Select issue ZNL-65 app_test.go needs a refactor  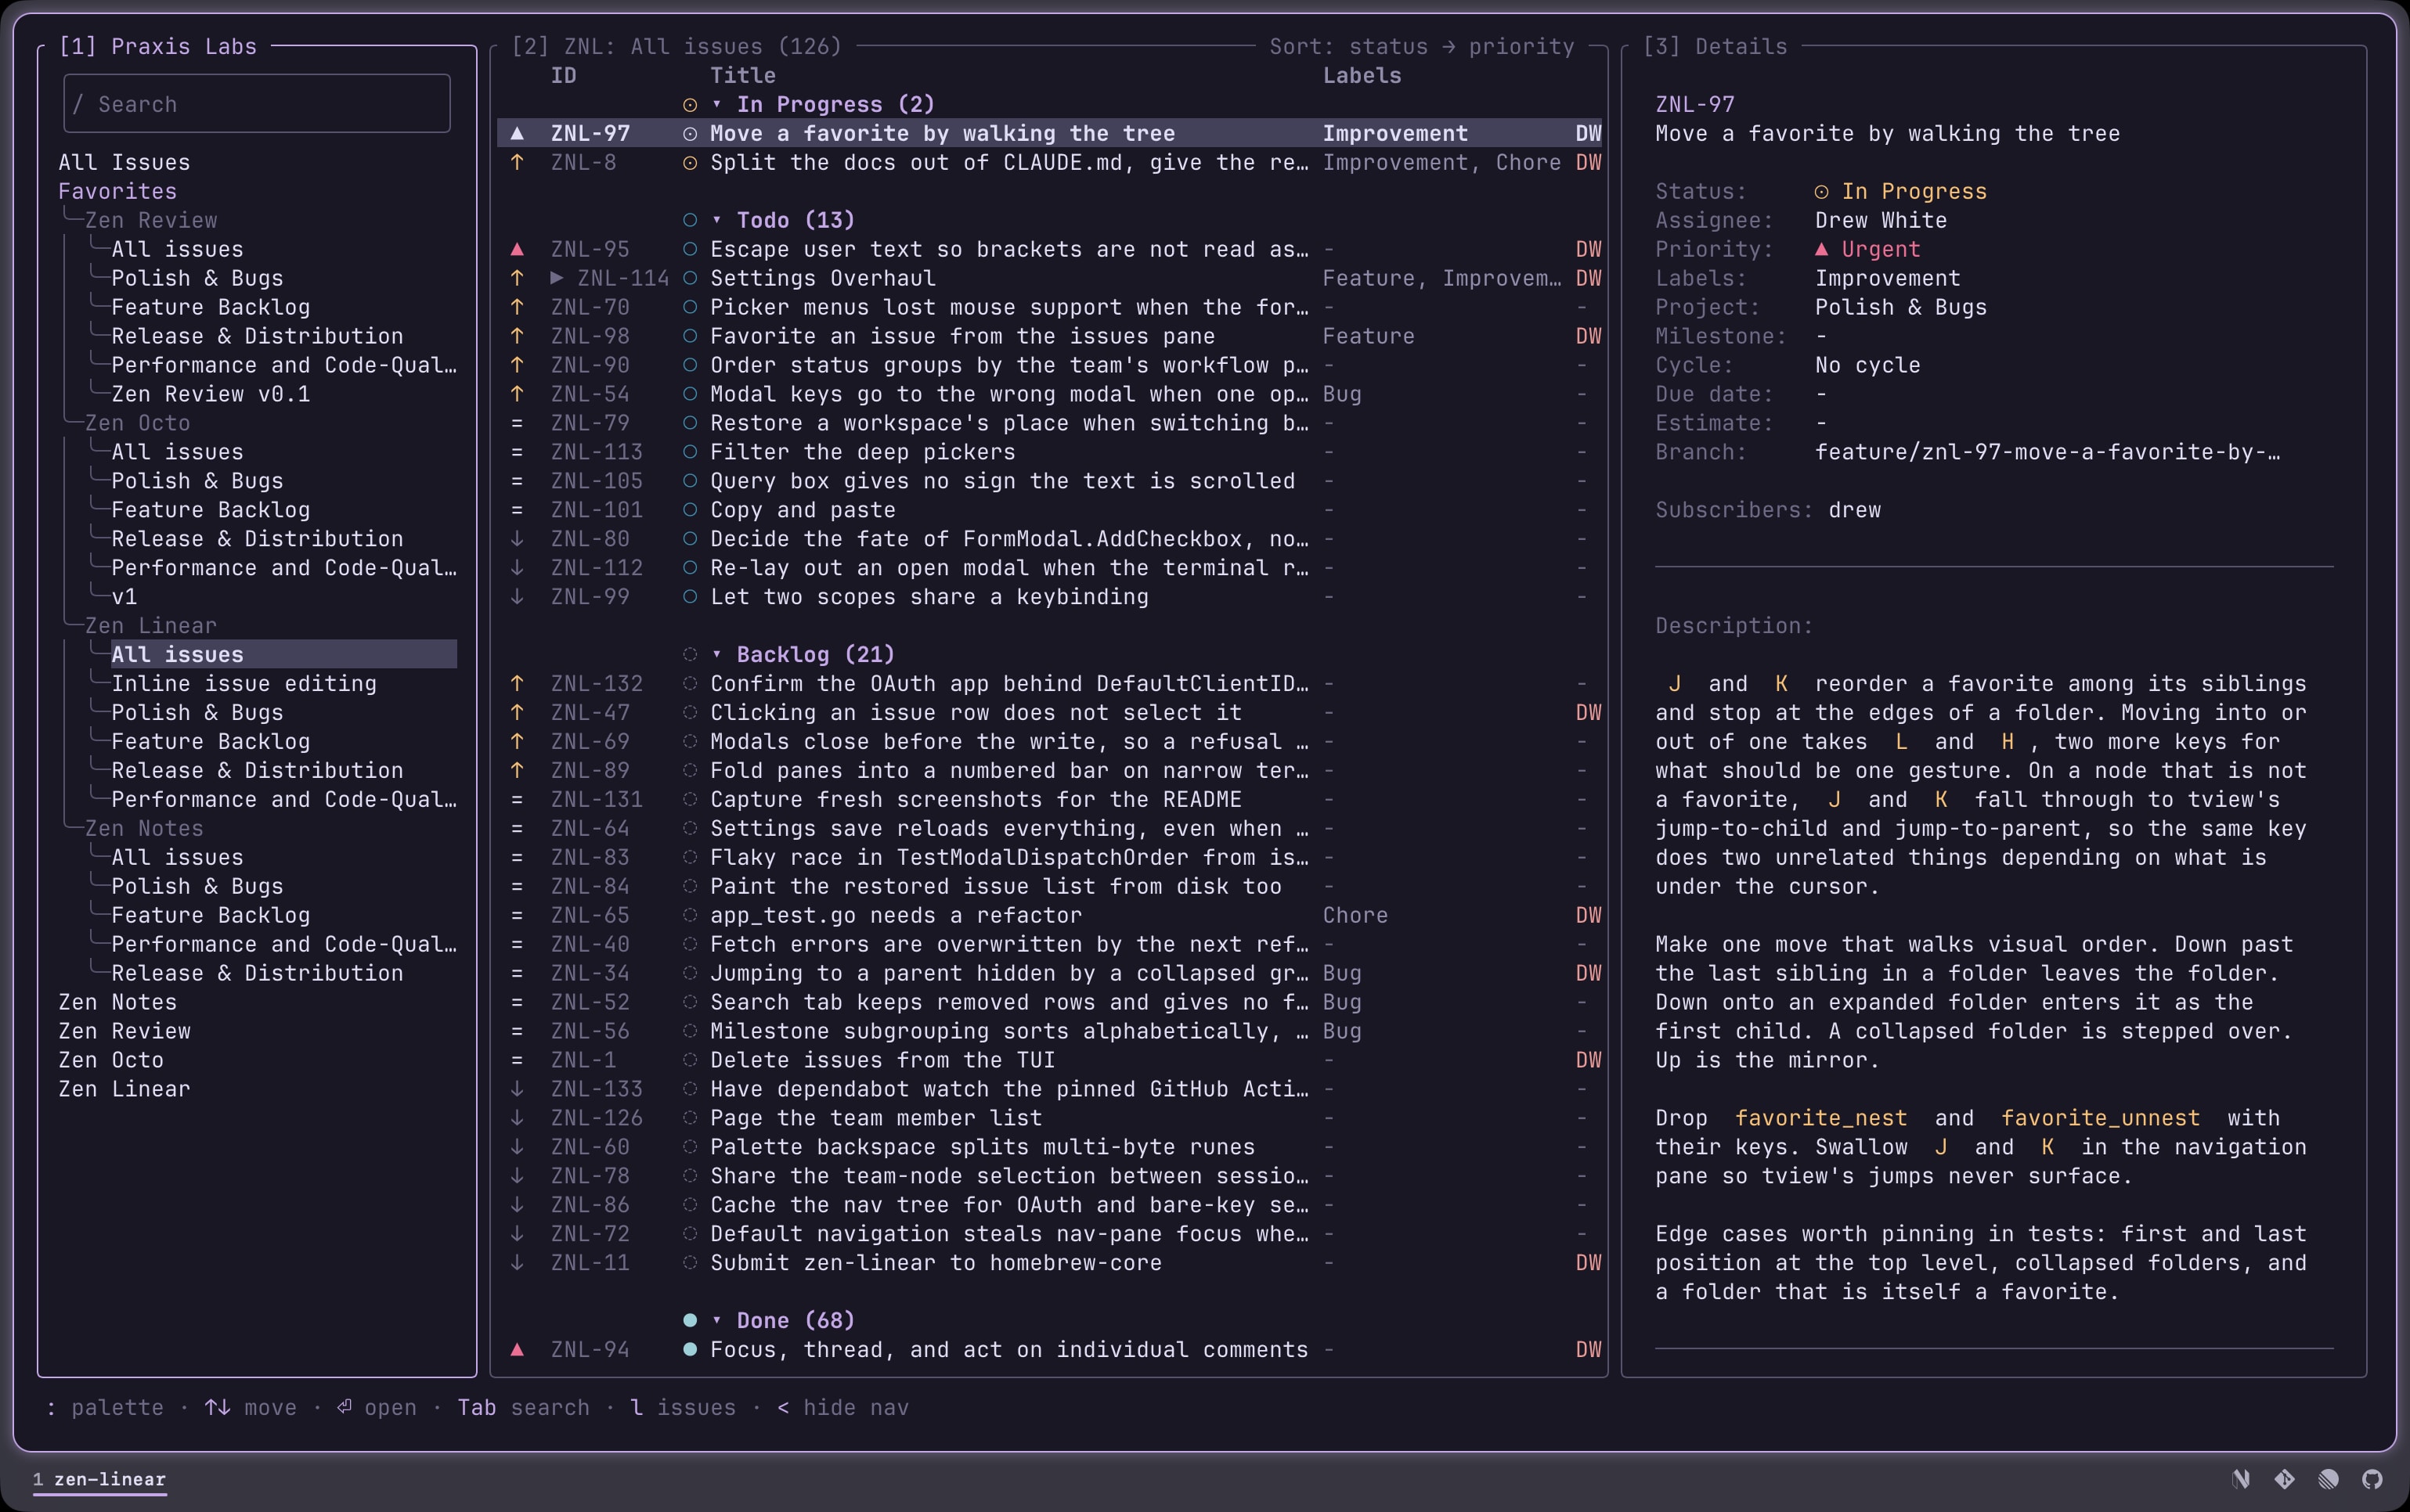click(1049, 915)
